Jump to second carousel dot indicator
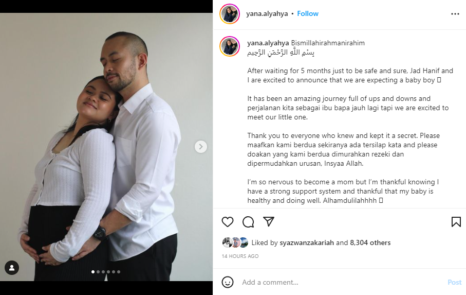 pos(98,272)
